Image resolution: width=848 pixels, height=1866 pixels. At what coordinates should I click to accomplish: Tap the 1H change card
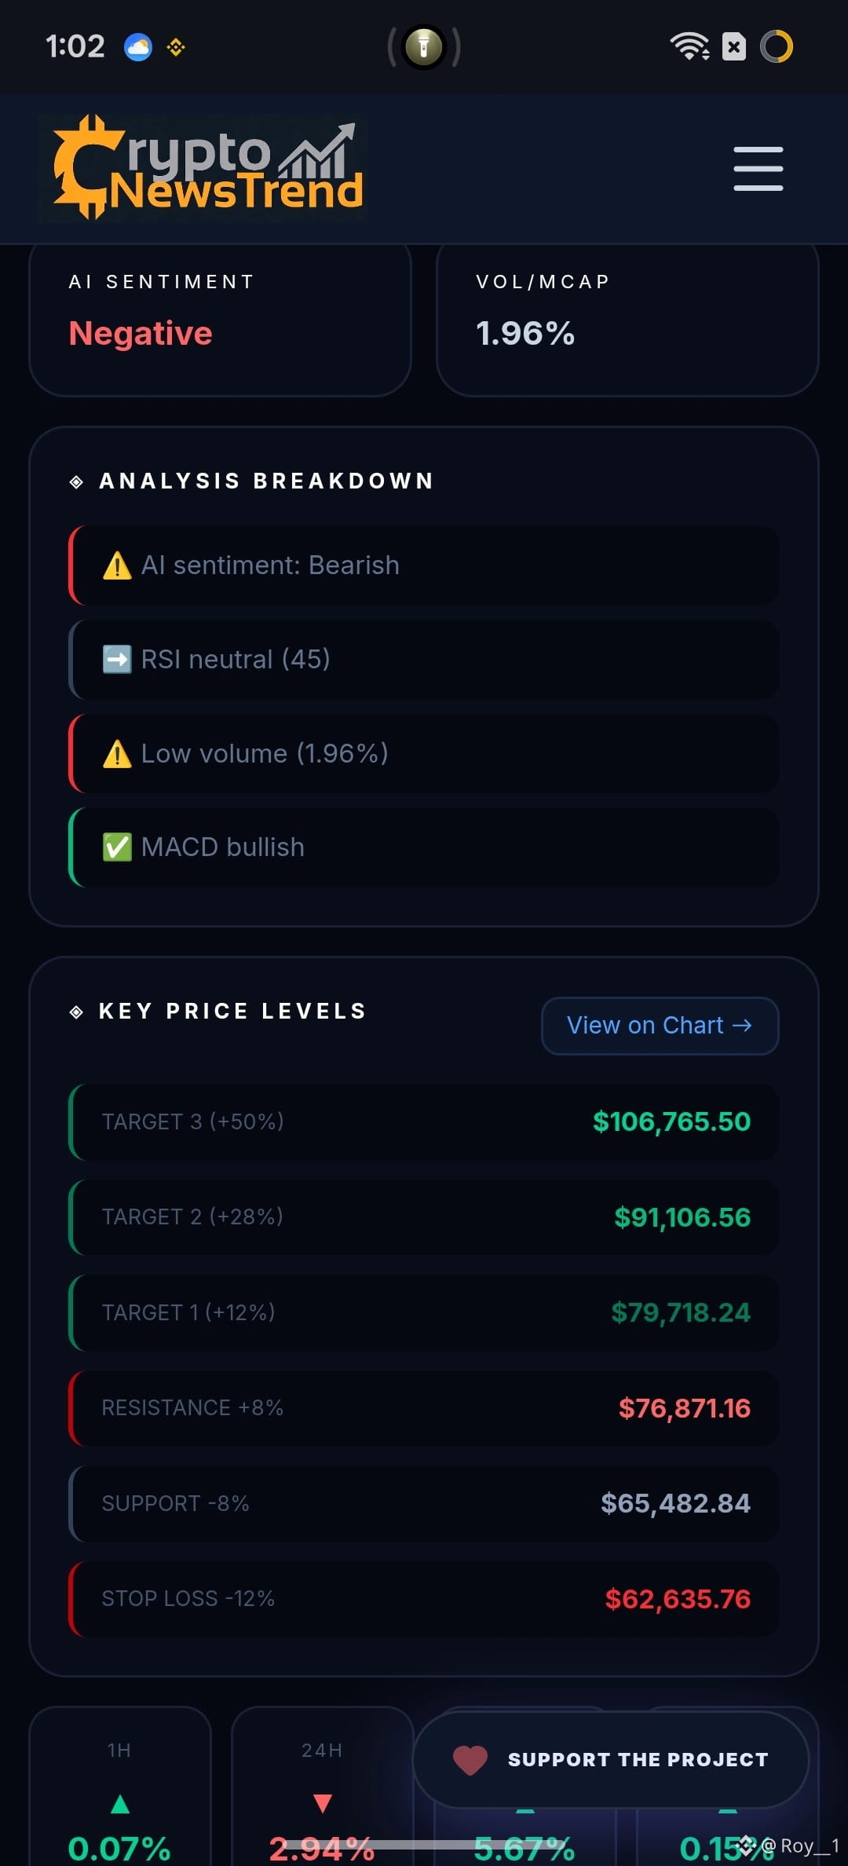pos(120,1787)
